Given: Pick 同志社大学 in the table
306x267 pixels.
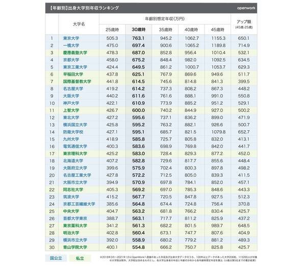Looking at the screenshot, I should [x=73, y=189].
